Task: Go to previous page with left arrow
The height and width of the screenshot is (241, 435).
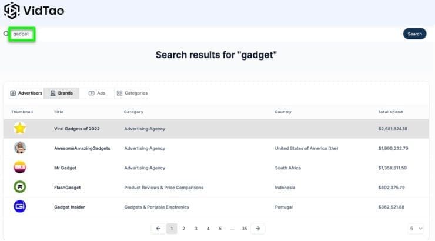Action: [158, 229]
